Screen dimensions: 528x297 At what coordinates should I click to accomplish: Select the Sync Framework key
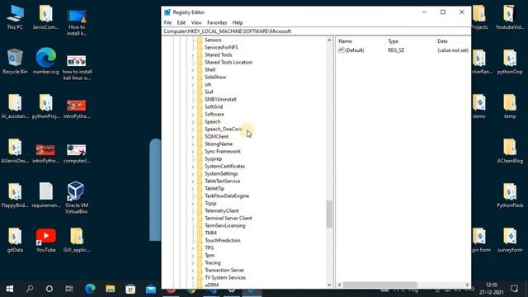pos(223,151)
